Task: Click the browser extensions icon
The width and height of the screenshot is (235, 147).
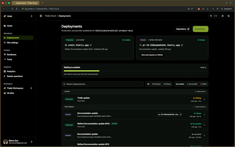Action: pyautogui.click(x=203, y=9)
